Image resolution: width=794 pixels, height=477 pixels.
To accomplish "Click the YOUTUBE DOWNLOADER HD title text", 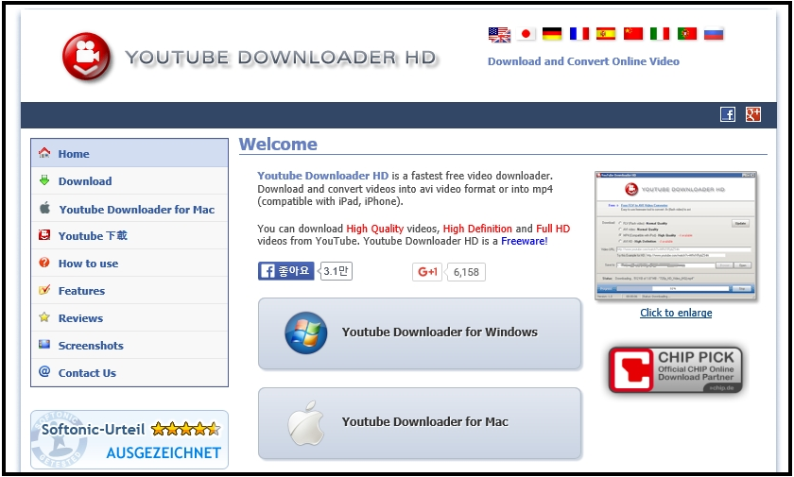I will pos(281,58).
